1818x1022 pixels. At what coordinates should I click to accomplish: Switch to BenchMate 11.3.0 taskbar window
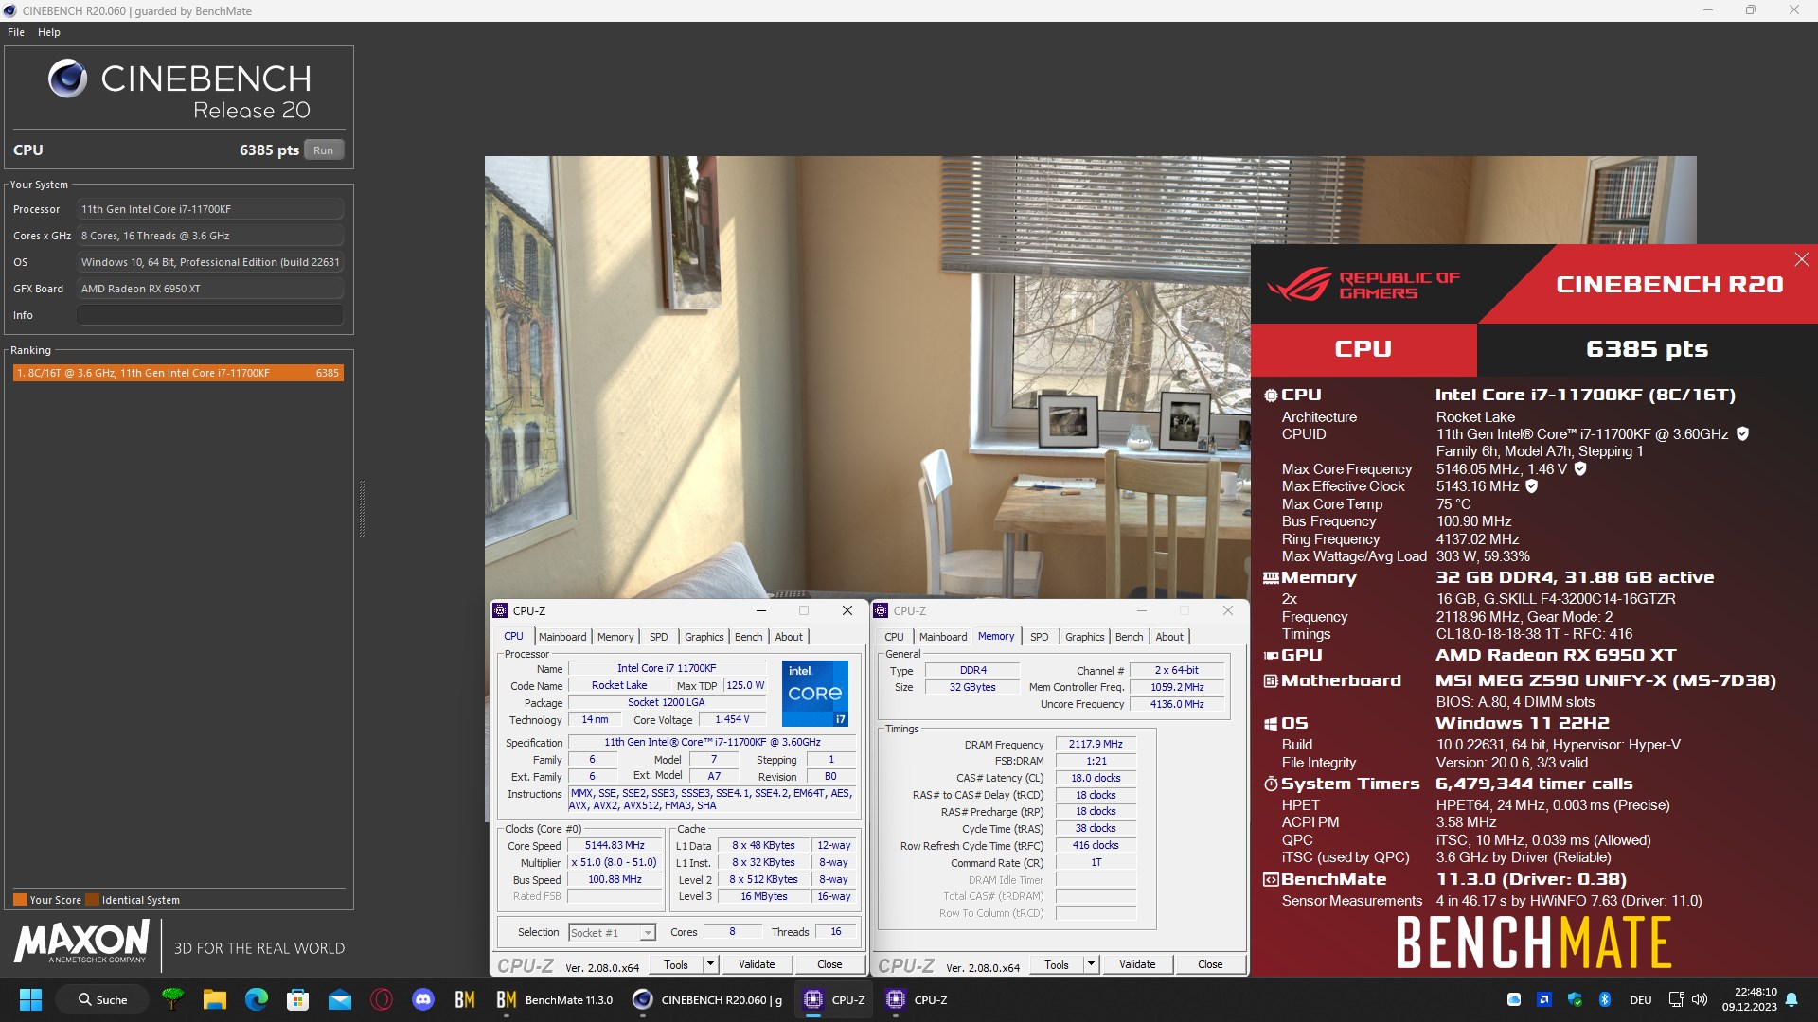click(555, 999)
